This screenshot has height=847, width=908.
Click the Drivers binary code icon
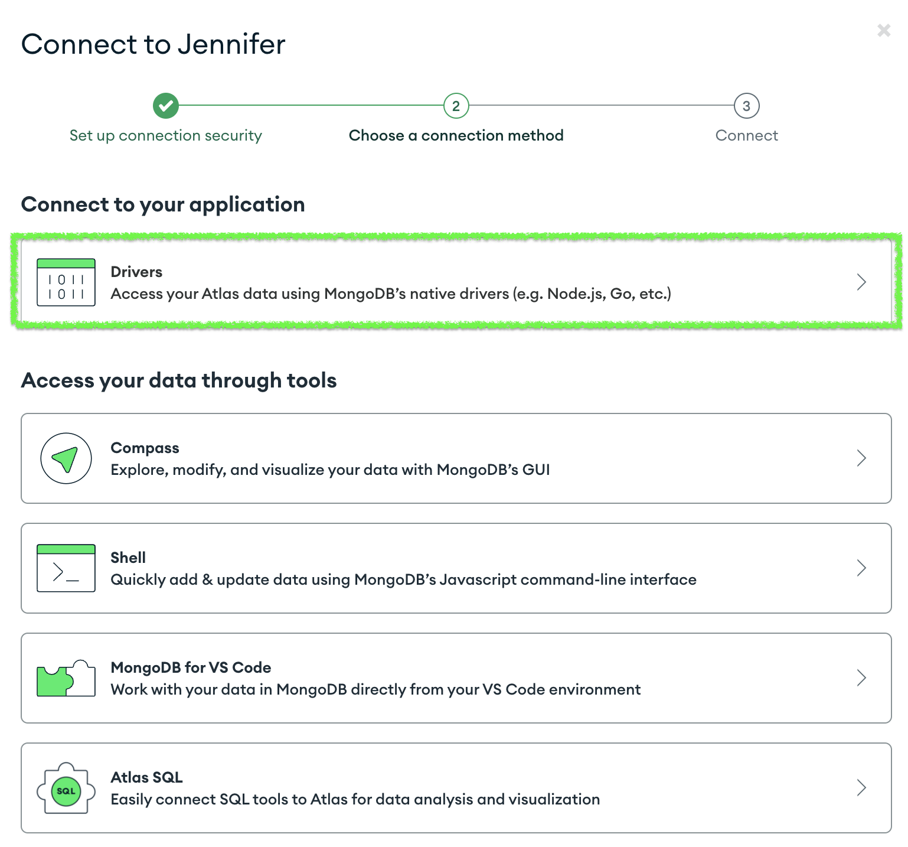(x=66, y=282)
